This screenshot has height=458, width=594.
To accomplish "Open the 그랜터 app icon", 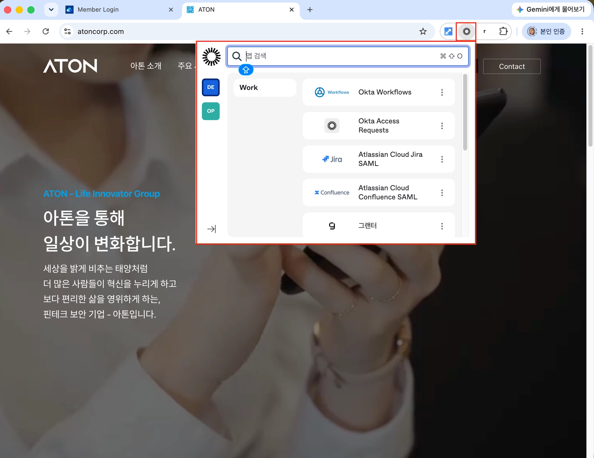I will pos(332,226).
